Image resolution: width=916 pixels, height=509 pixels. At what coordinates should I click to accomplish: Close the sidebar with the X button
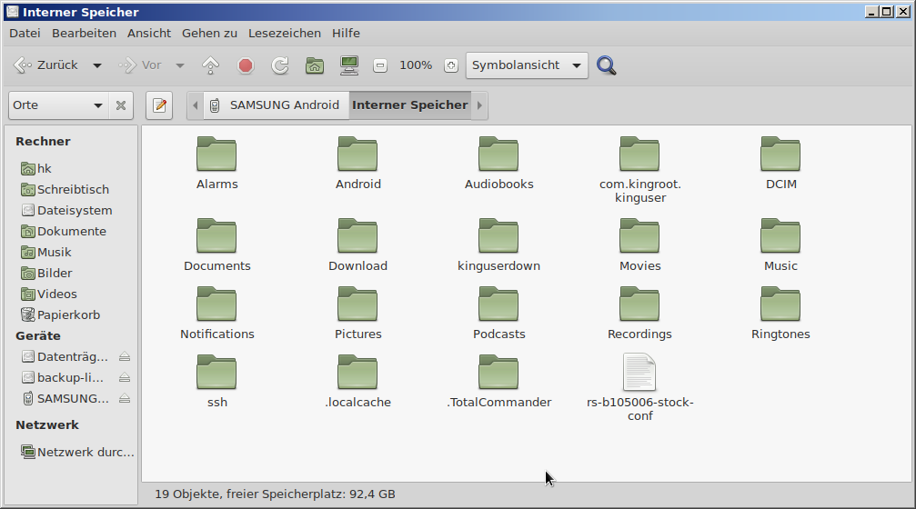[x=121, y=105]
